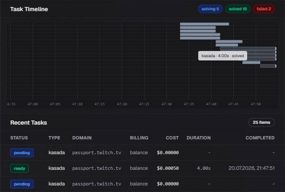Click the 'Recent Tasks' heading
This screenshot has height=192, width=285.
click(28, 123)
